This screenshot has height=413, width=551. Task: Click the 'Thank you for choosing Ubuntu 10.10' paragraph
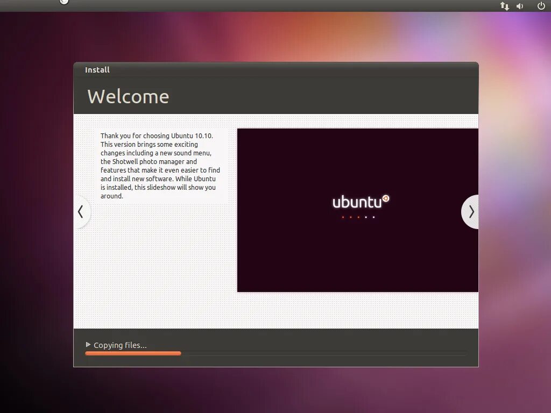click(x=160, y=166)
